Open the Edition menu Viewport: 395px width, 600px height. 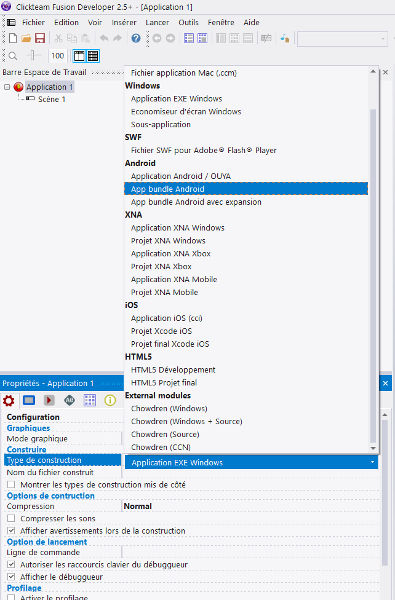point(66,23)
